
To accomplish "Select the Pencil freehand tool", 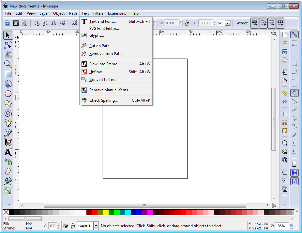I will pyautogui.click(x=8, y=123).
